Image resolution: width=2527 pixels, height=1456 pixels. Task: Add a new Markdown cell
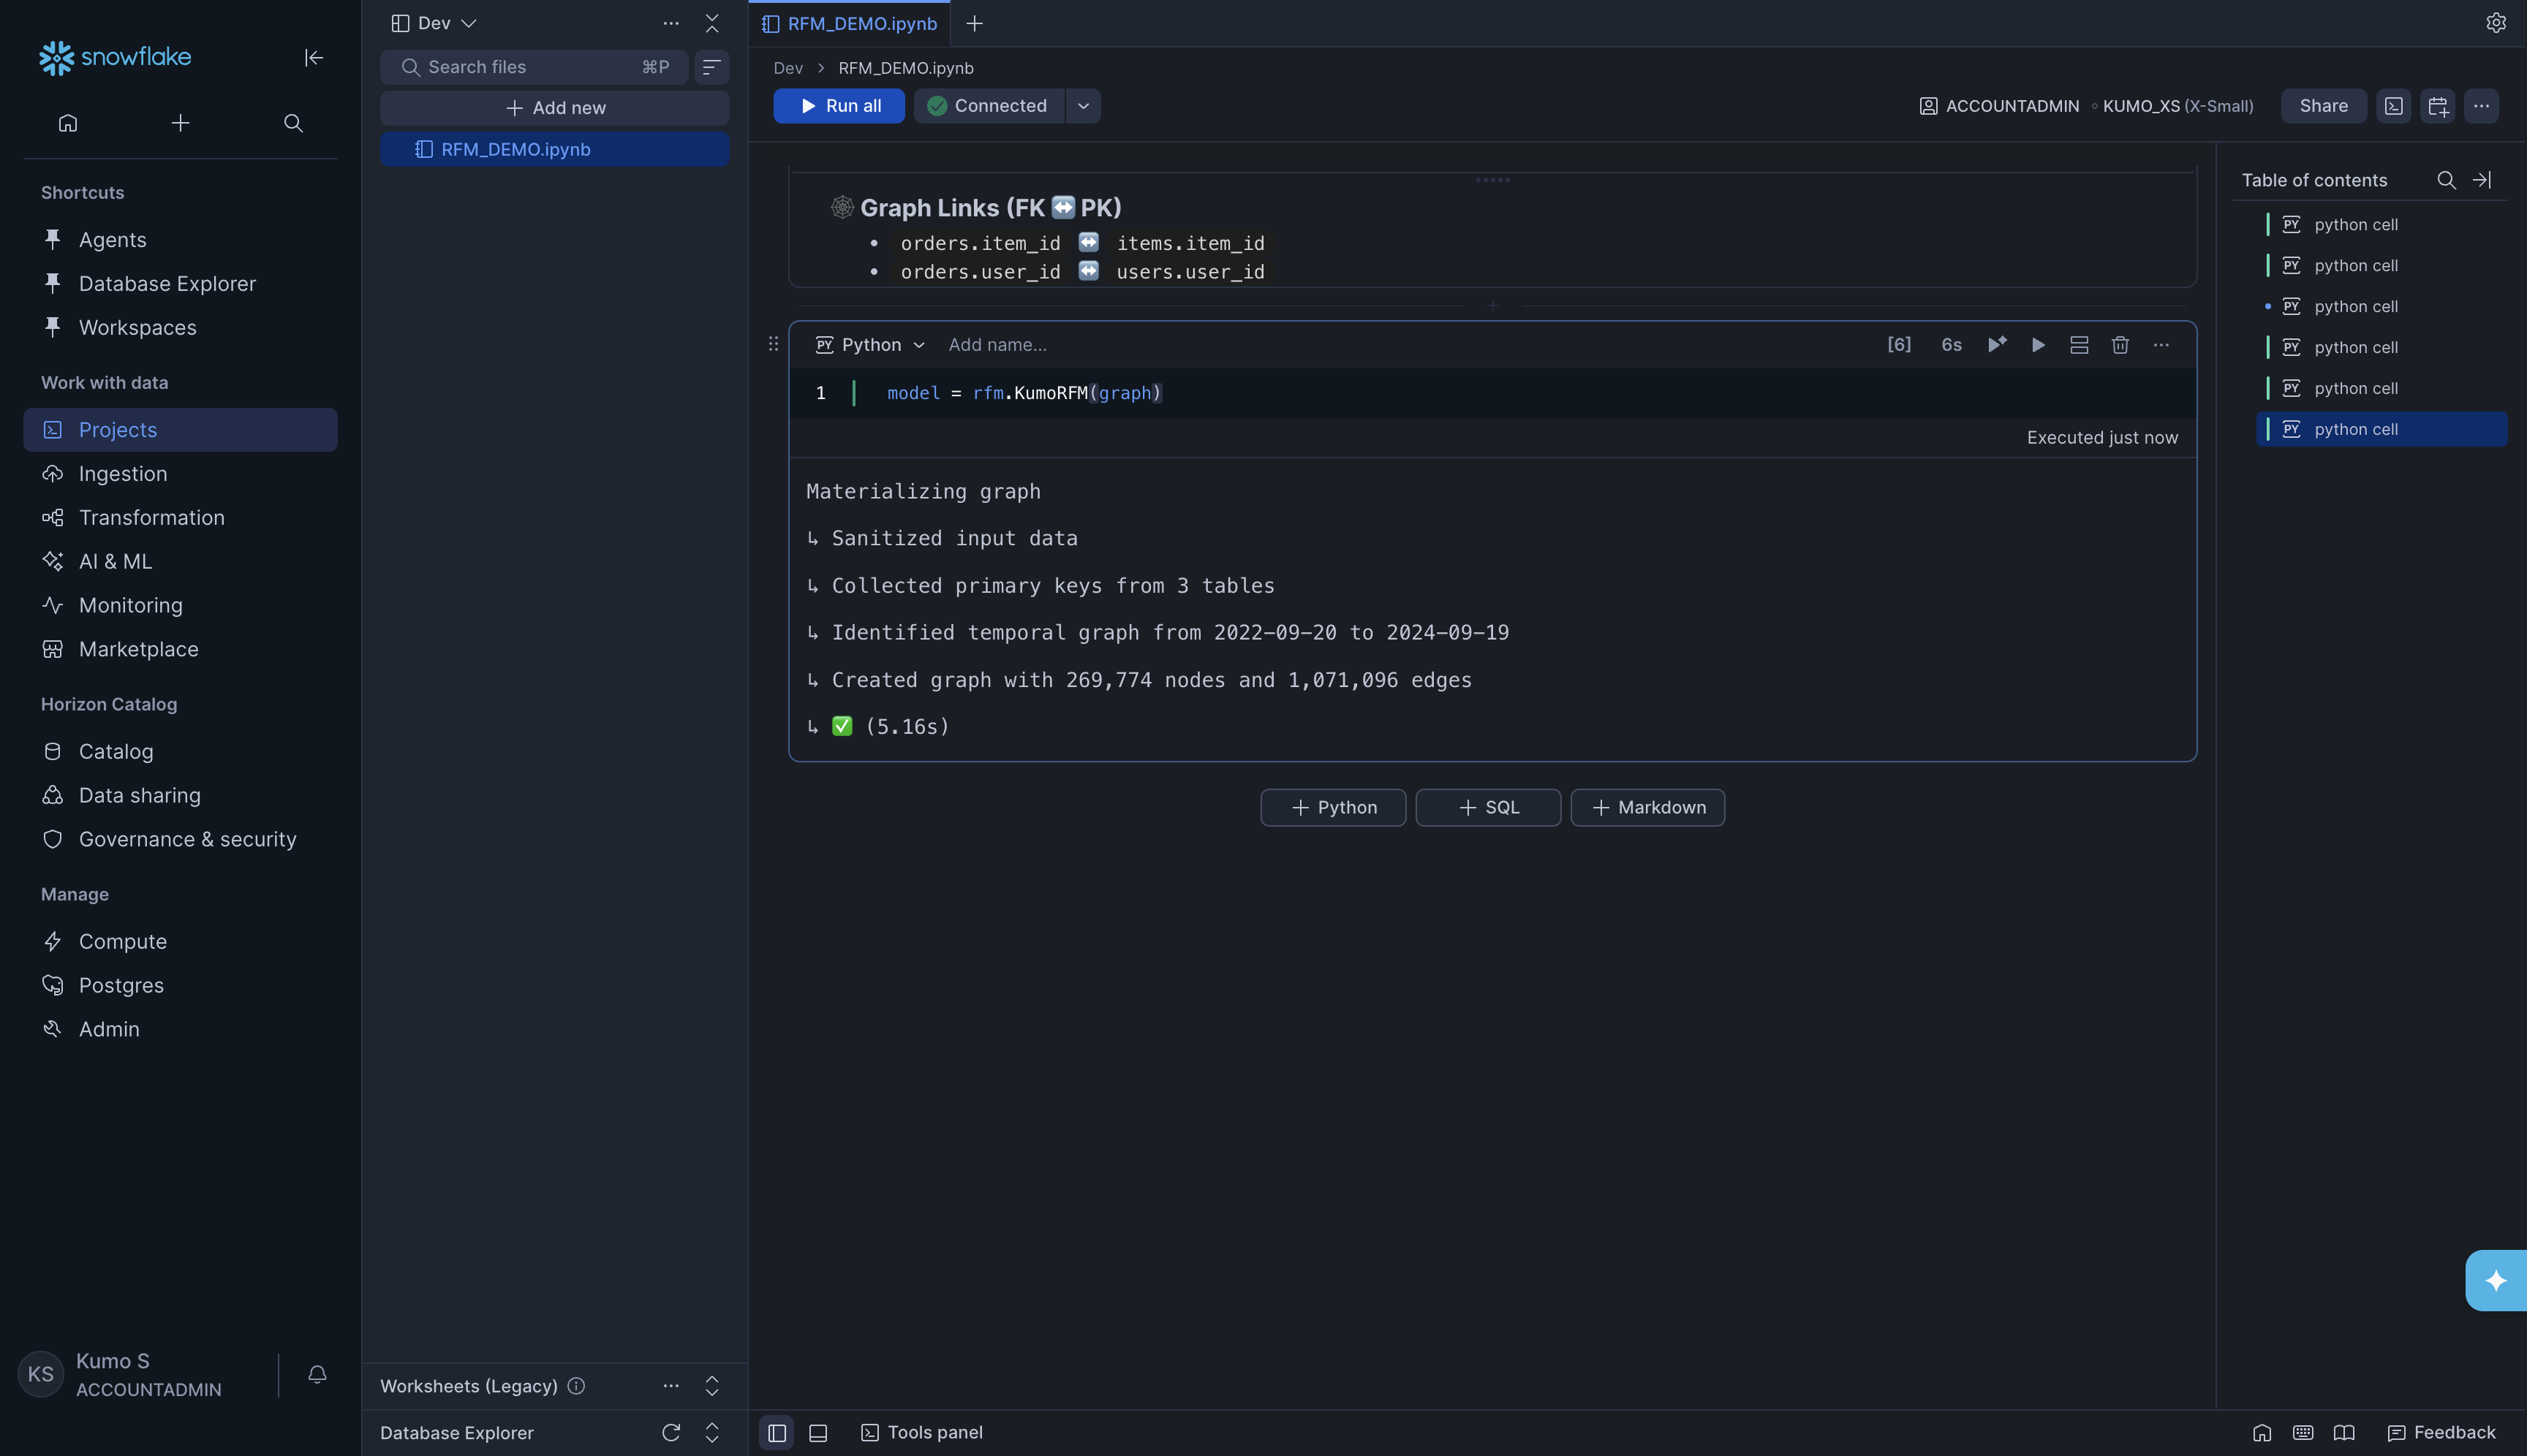(1647, 807)
